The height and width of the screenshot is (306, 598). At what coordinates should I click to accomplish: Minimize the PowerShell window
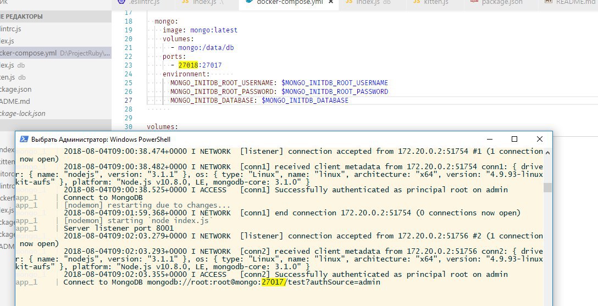pos(490,139)
